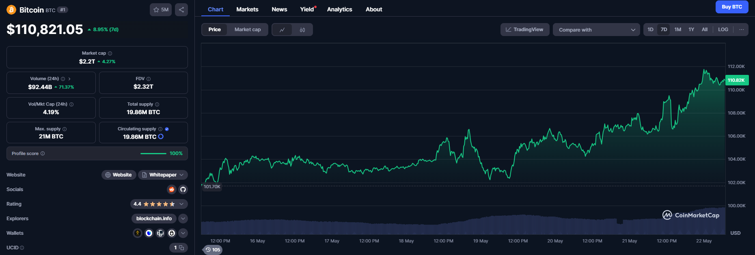Switch to the Analytics tab

[x=339, y=9]
